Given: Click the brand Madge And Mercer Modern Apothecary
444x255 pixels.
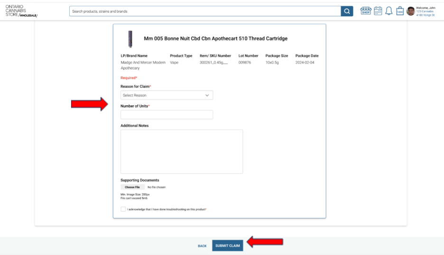Looking at the screenshot, I should point(143,65).
